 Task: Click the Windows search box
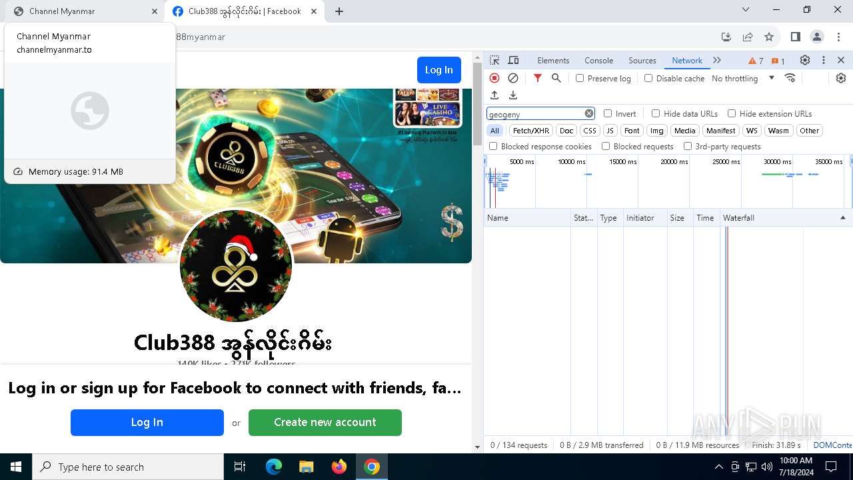pyautogui.click(x=128, y=467)
